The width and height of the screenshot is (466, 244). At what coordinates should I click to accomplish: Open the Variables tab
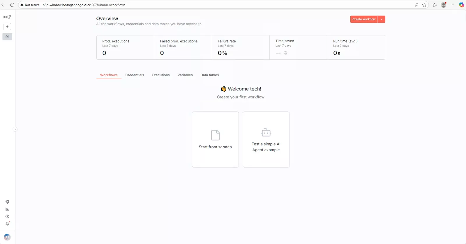tap(185, 75)
